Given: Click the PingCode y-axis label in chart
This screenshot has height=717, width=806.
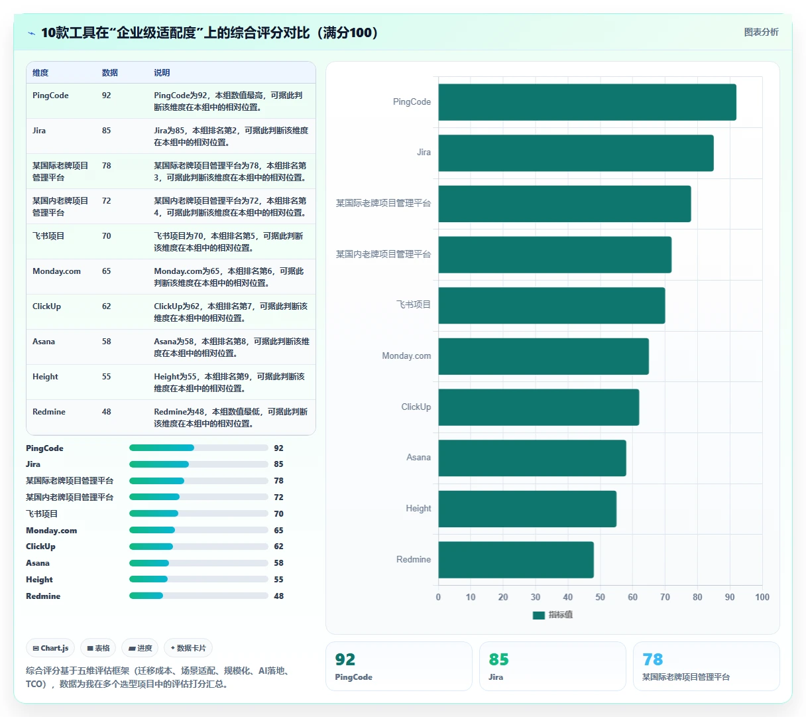Looking at the screenshot, I should 412,102.
